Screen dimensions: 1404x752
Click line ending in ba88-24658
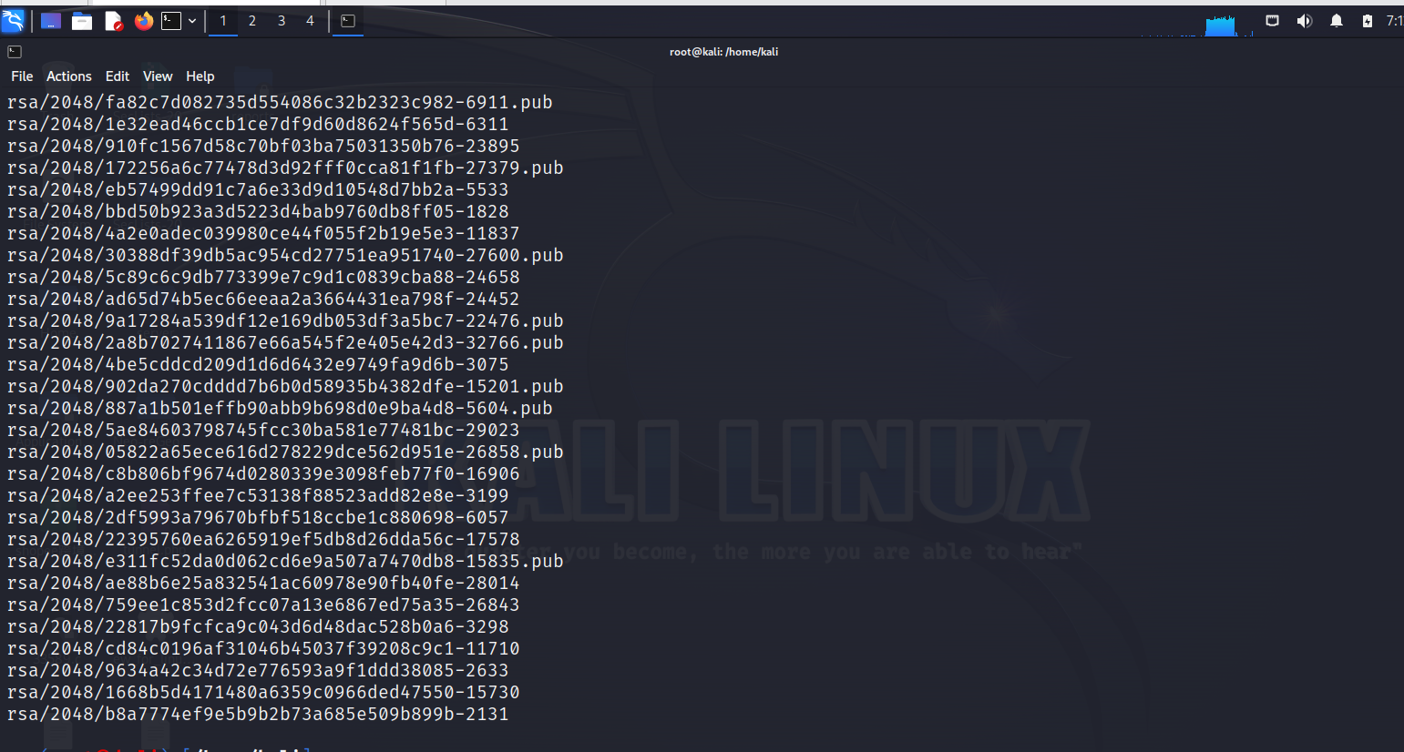pos(263,277)
